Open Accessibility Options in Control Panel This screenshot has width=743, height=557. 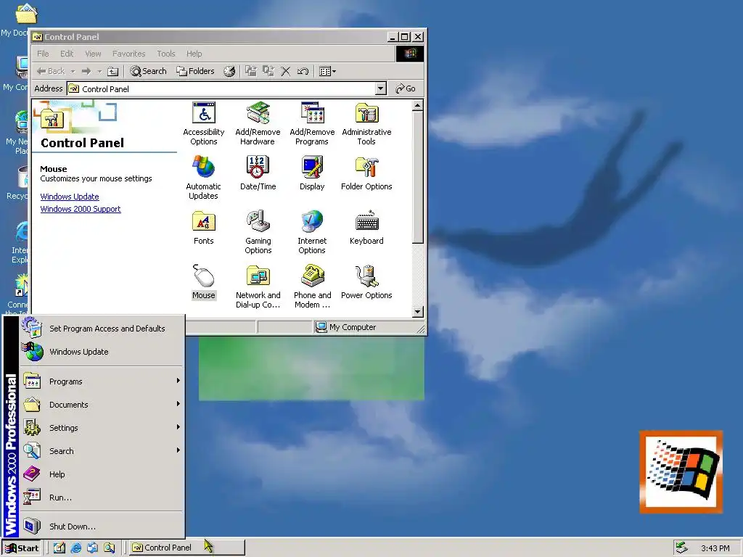tap(204, 123)
